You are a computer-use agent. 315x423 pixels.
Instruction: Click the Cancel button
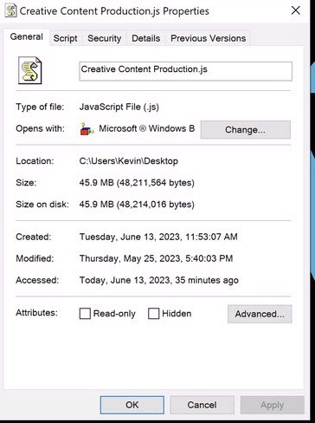(202, 405)
